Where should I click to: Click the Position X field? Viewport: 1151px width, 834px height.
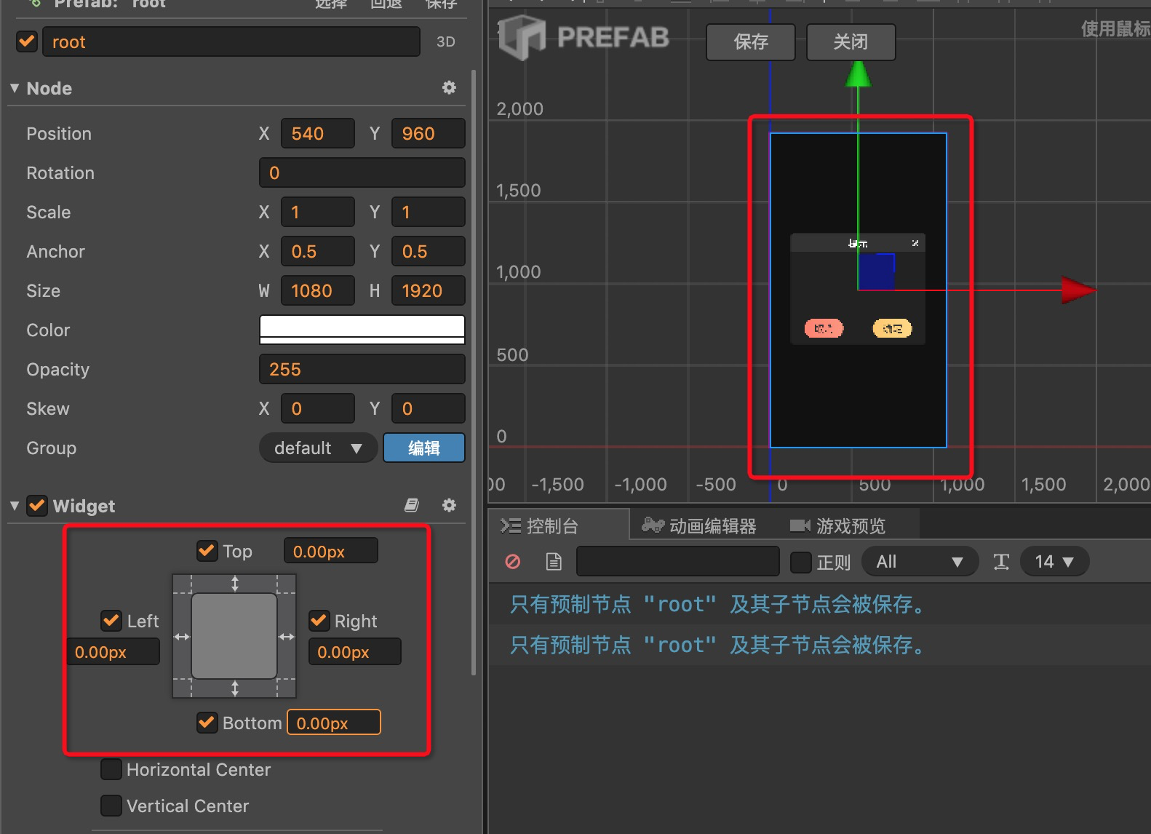click(318, 133)
